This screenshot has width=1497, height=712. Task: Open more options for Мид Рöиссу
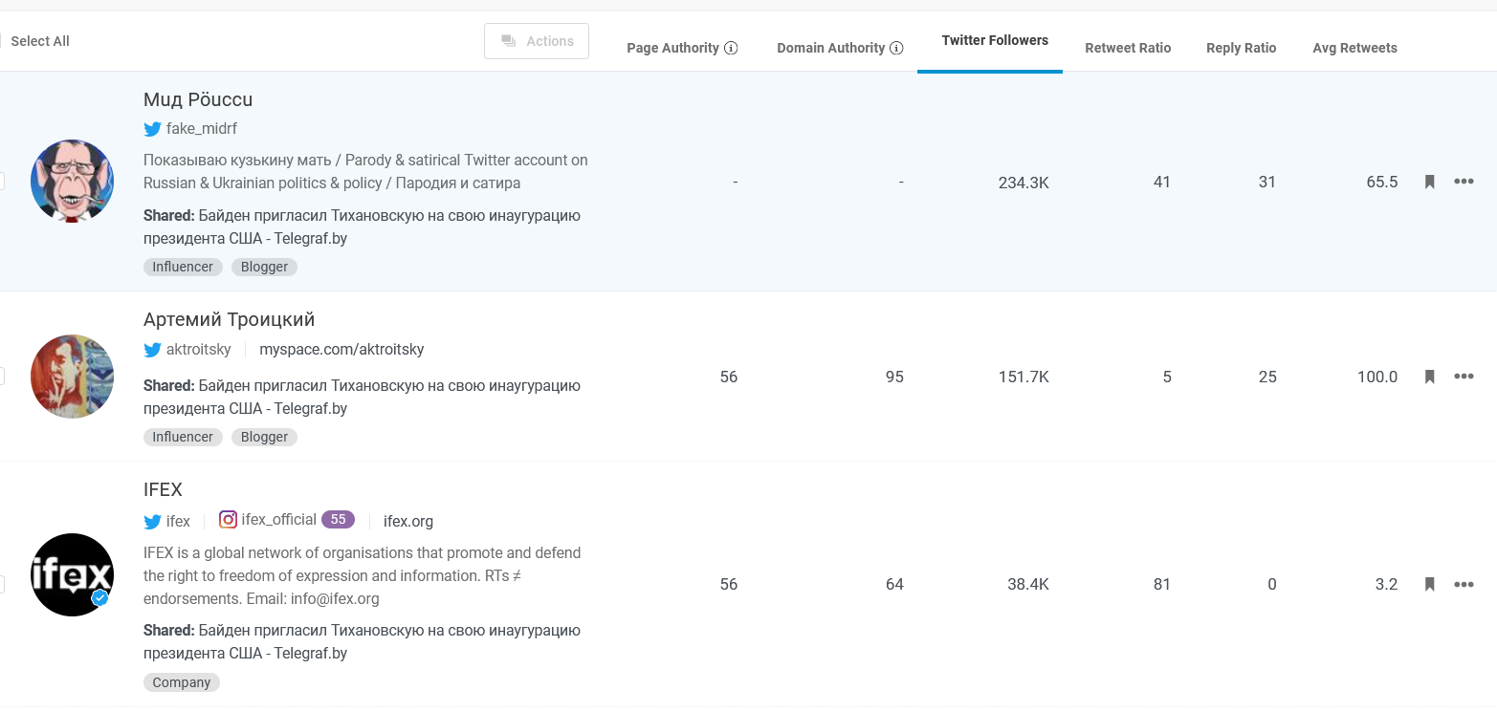click(x=1464, y=182)
